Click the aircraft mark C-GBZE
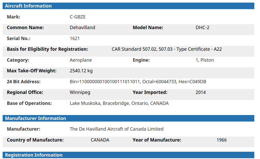This screenshot has height=159, width=260. tap(78, 17)
